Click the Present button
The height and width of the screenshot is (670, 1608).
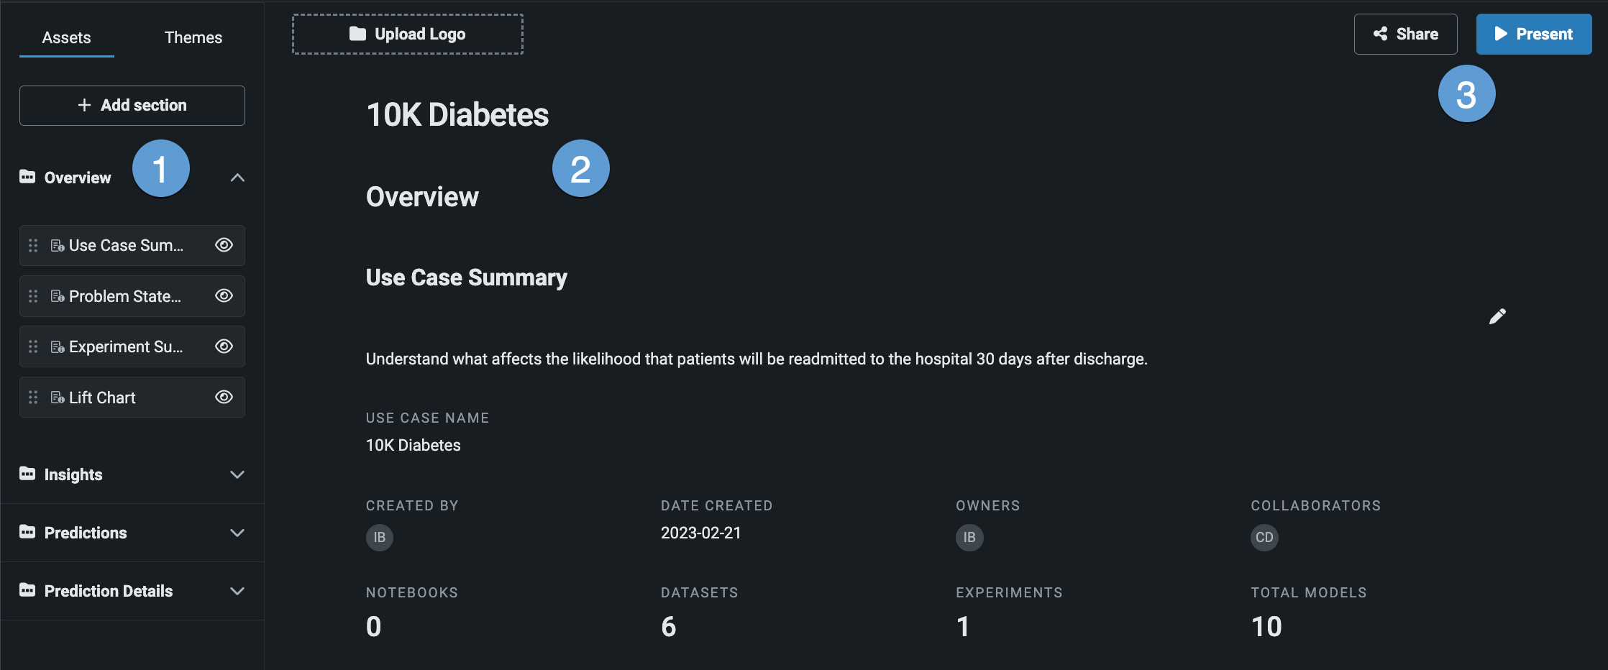tap(1533, 34)
